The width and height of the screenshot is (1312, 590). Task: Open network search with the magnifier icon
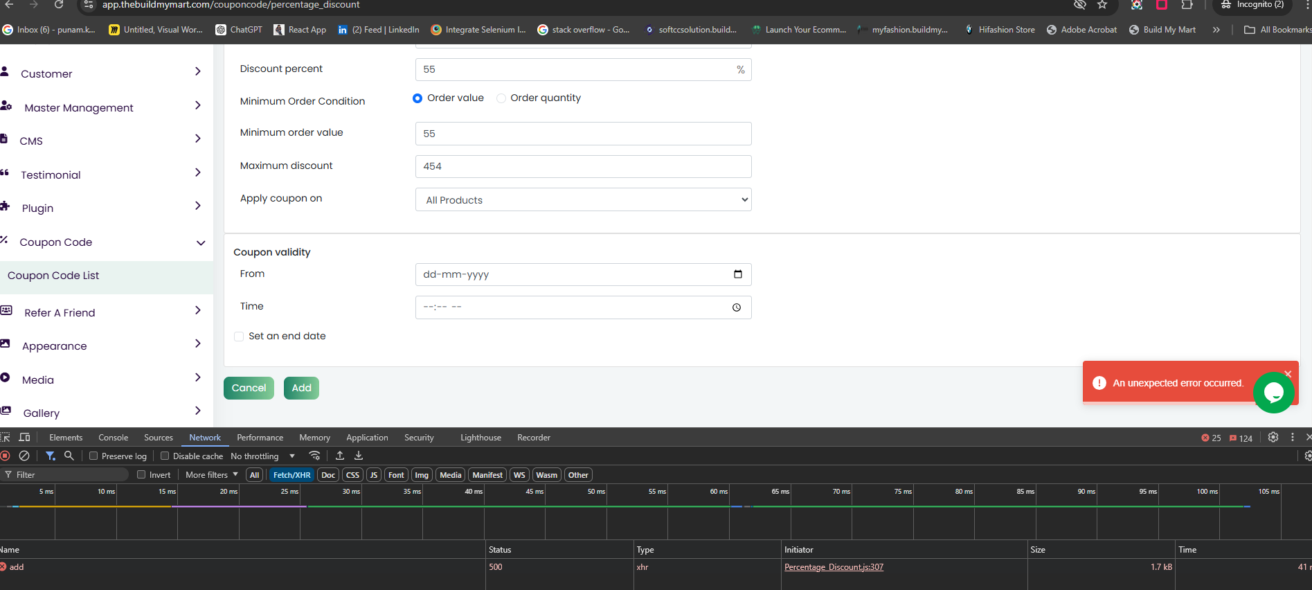pyautogui.click(x=69, y=456)
